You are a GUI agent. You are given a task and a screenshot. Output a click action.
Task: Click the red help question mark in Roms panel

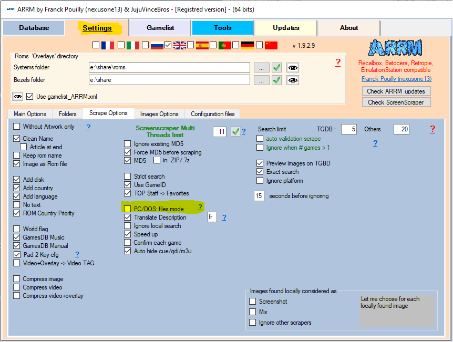[338, 63]
